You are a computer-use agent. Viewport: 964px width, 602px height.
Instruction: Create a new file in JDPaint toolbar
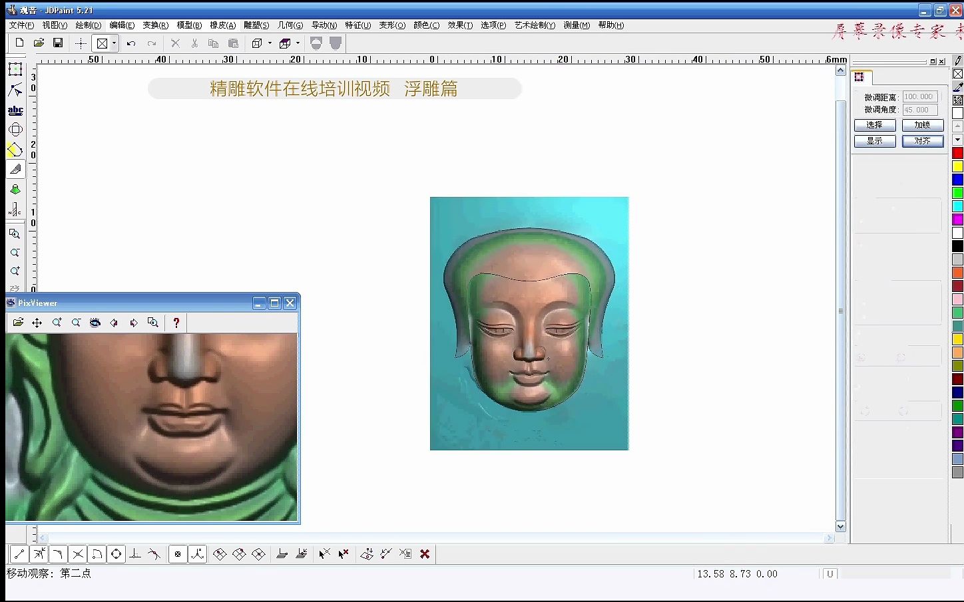click(x=19, y=43)
